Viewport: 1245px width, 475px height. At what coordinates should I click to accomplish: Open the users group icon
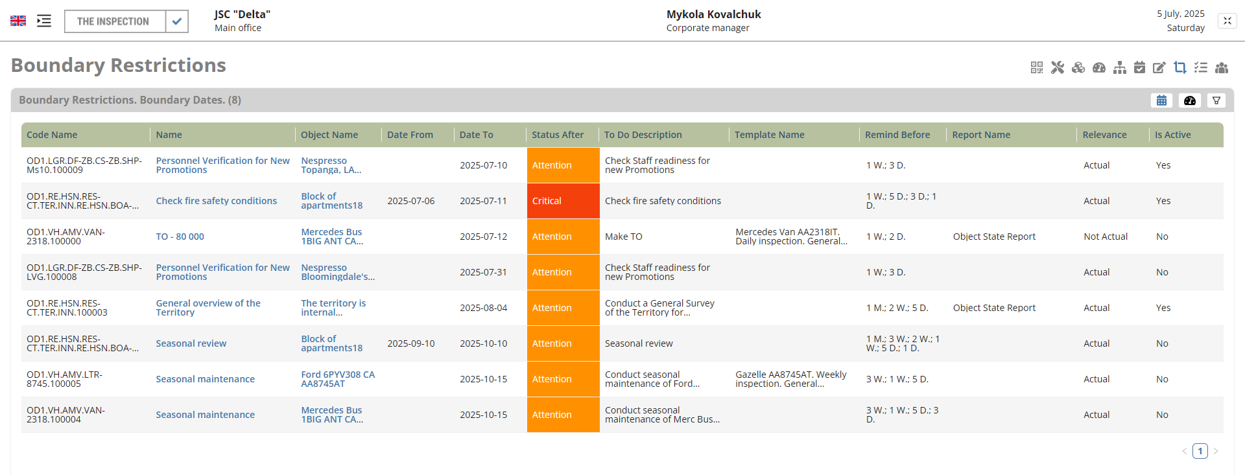1222,67
